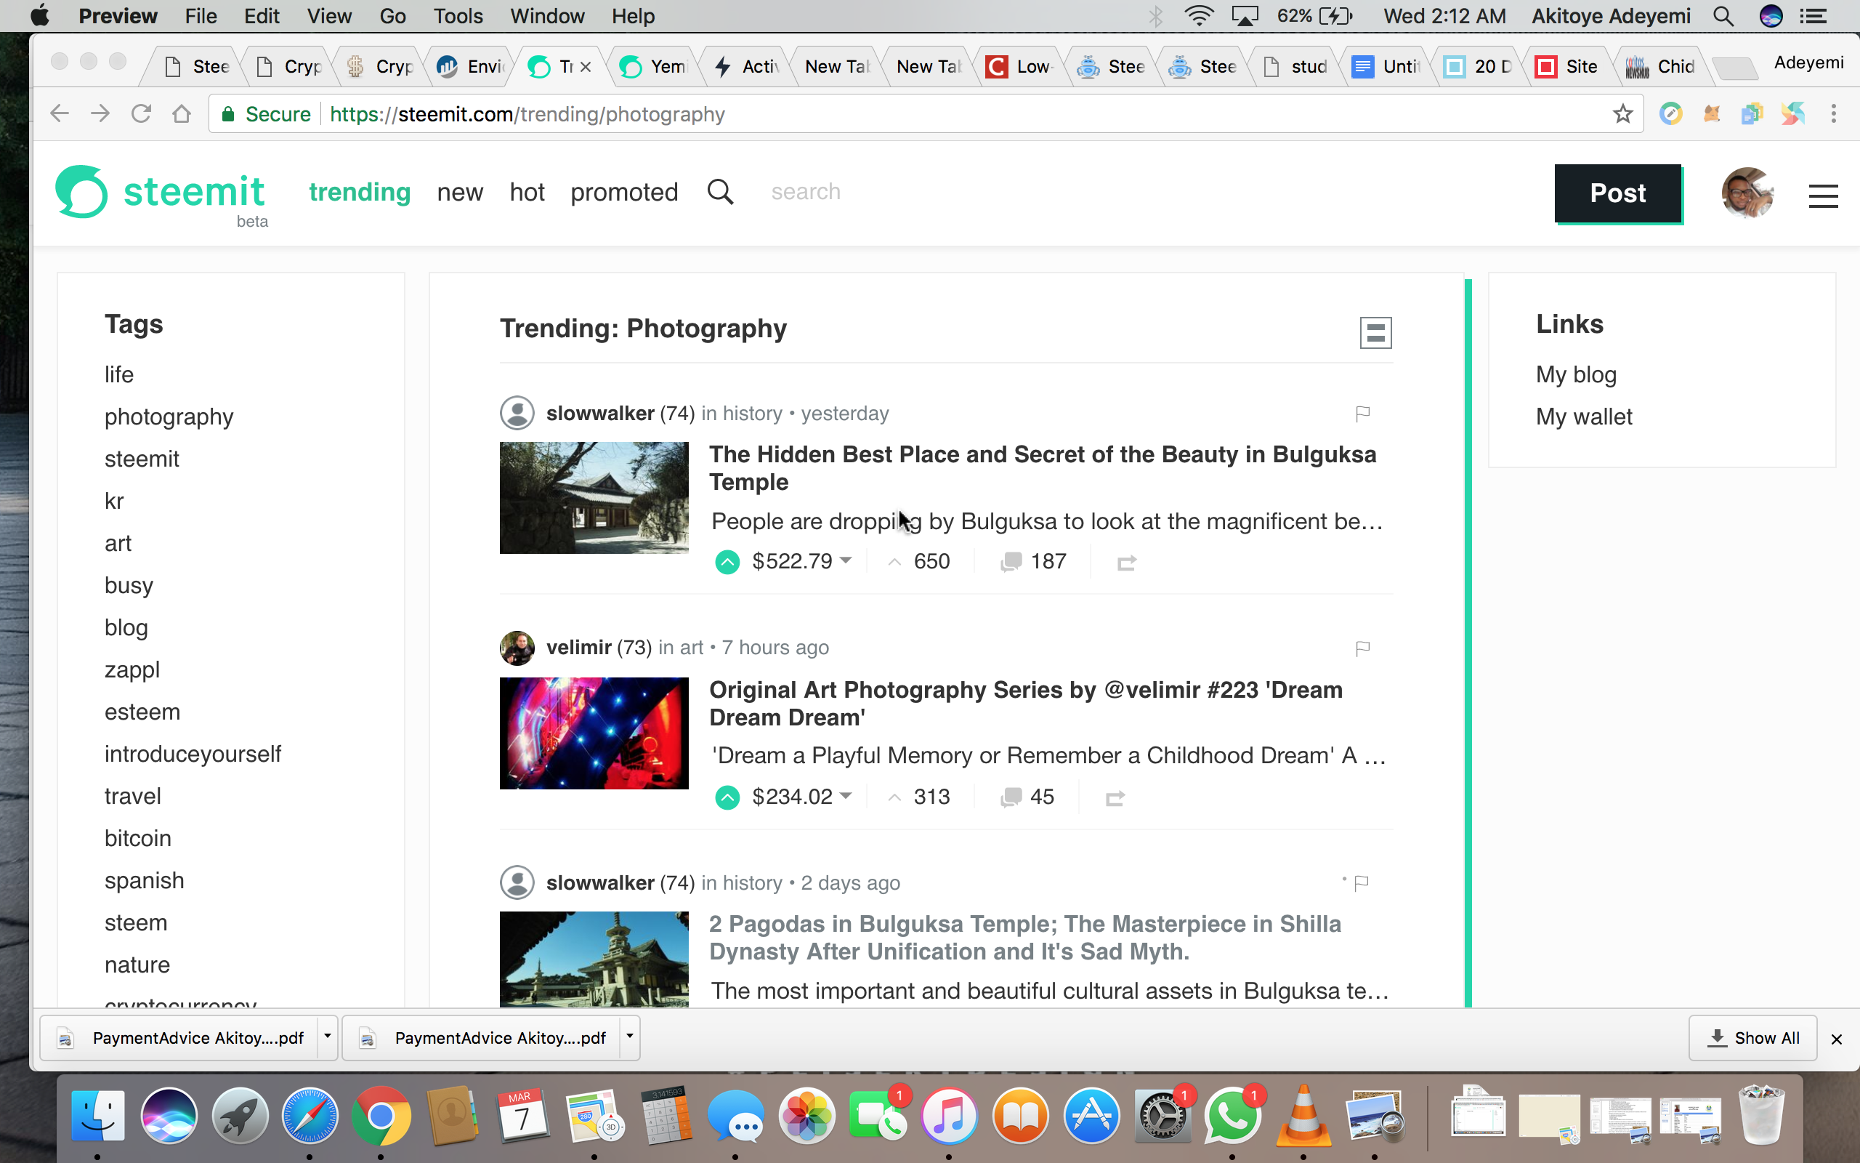
Task: Open the 187 comments icon
Action: point(1011,563)
